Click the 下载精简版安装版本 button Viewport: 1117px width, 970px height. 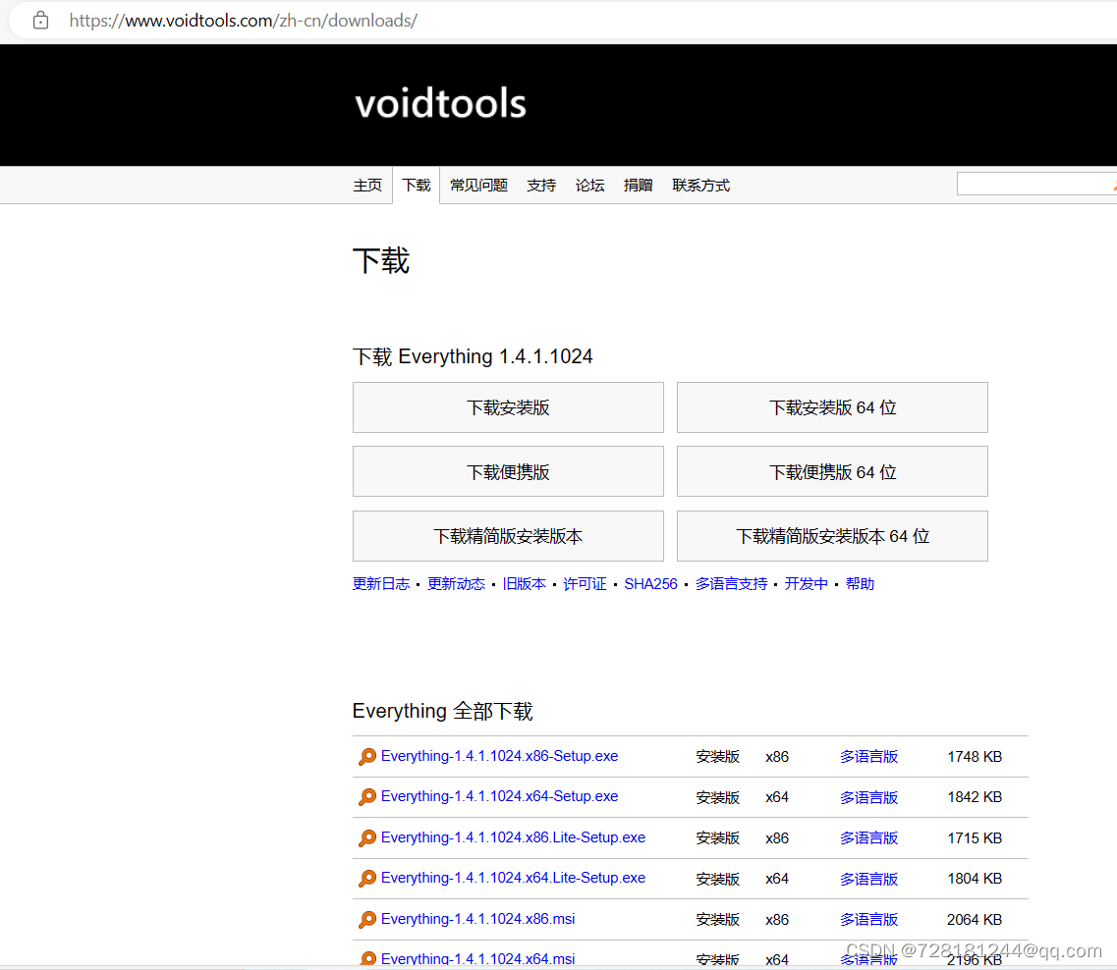[x=507, y=536]
